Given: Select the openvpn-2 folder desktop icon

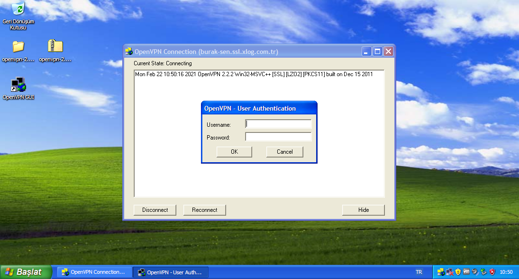Looking at the screenshot, I should (18, 51).
